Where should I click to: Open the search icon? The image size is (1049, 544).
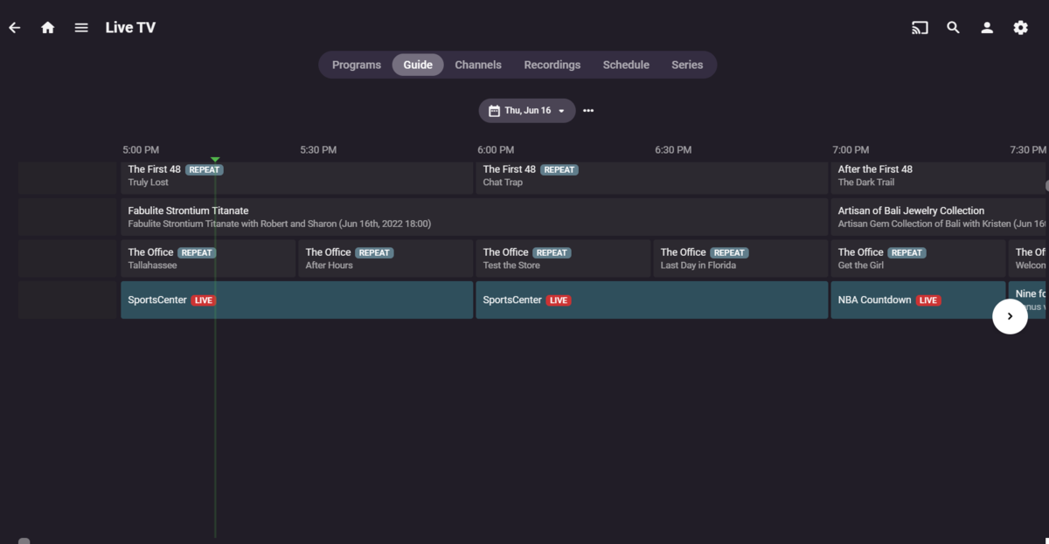pyautogui.click(x=953, y=28)
